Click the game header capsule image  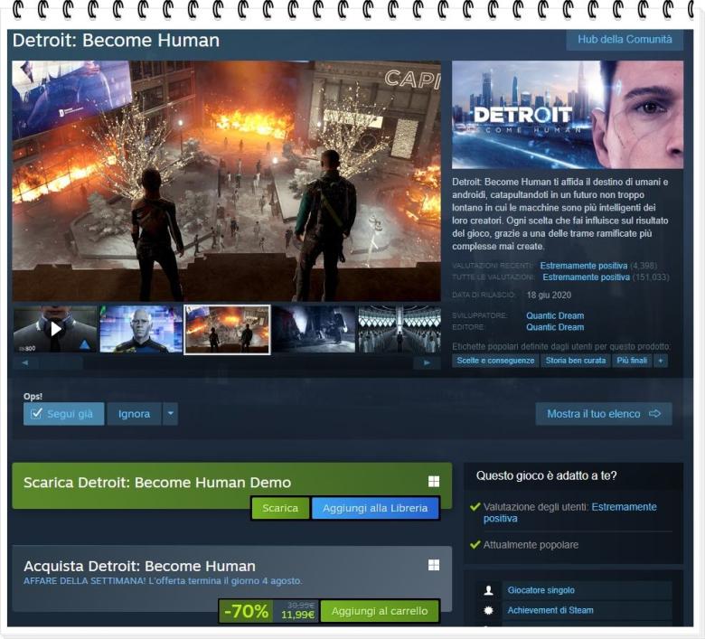[x=568, y=115]
